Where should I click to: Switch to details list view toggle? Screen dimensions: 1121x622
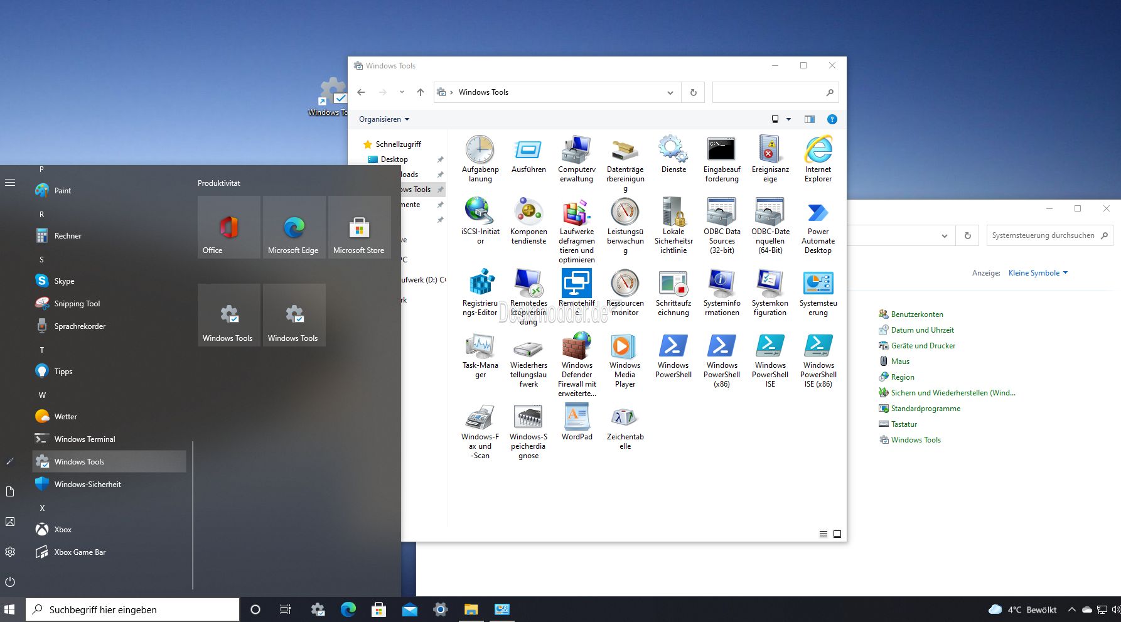[823, 534]
